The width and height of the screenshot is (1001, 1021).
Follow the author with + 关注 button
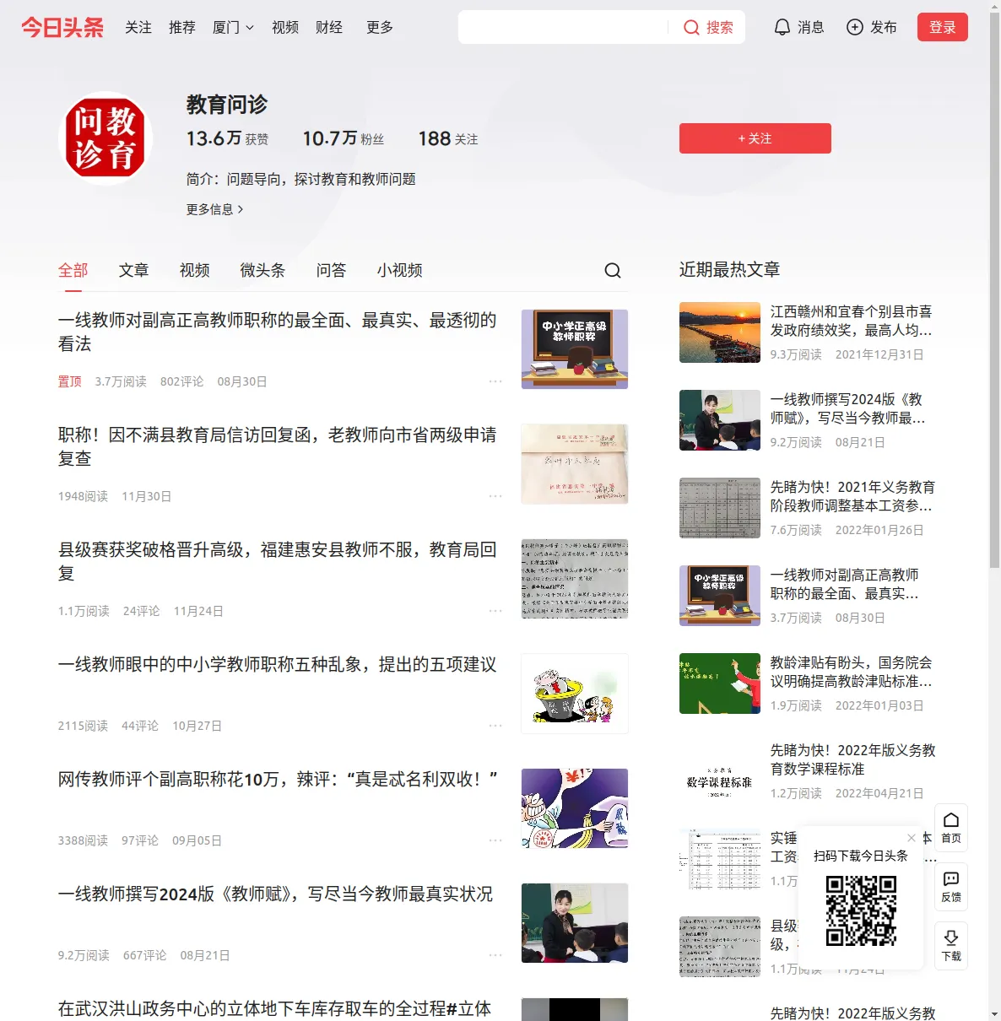pyautogui.click(x=755, y=138)
